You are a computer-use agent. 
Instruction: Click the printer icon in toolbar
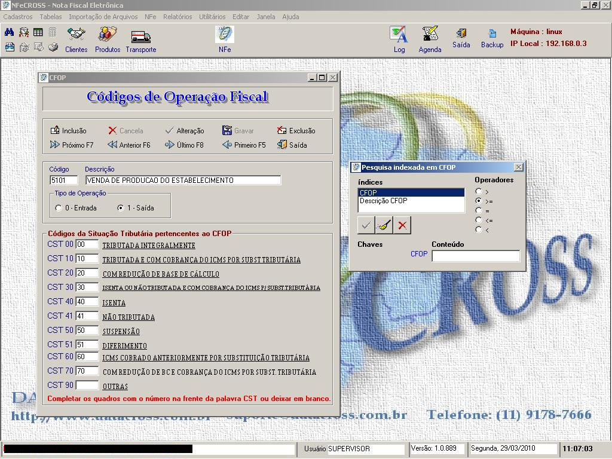[53, 47]
